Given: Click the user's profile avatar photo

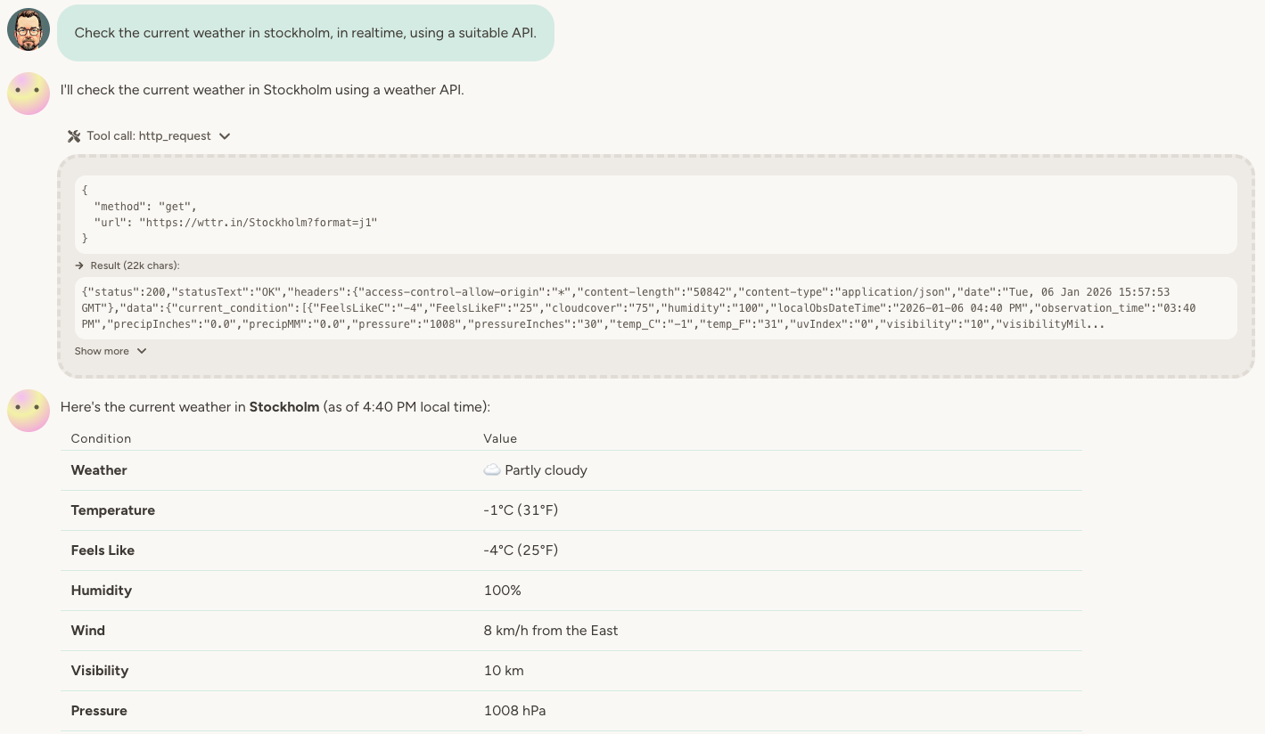Looking at the screenshot, I should pyautogui.click(x=28, y=28).
